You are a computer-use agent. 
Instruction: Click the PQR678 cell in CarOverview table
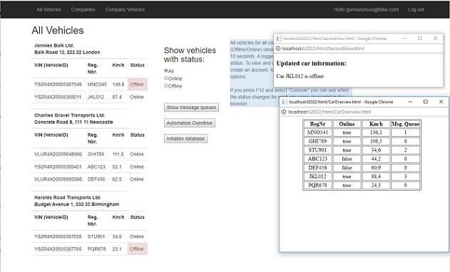point(317,185)
